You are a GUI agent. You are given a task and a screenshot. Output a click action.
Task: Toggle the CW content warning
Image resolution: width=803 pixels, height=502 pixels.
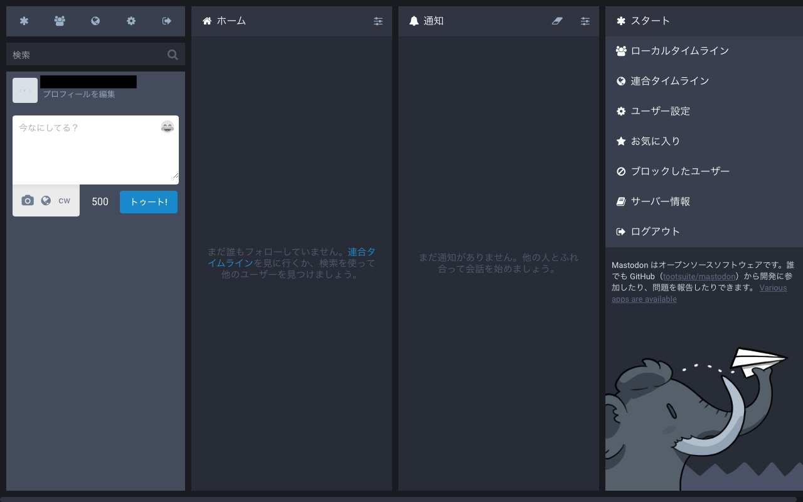coord(65,201)
